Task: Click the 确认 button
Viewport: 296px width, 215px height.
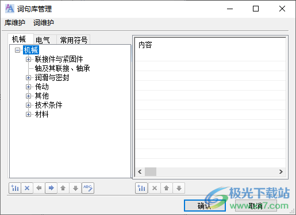Action: click(x=205, y=206)
